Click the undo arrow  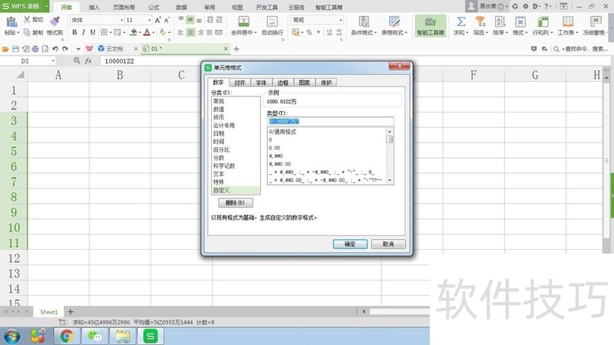point(55,49)
